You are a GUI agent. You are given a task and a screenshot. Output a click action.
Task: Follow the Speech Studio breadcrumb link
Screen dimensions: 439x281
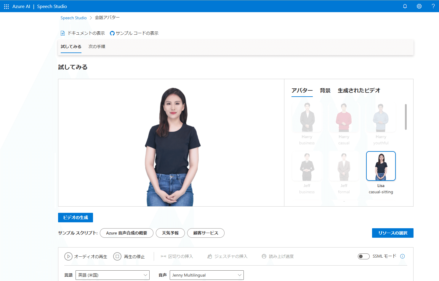73,18
